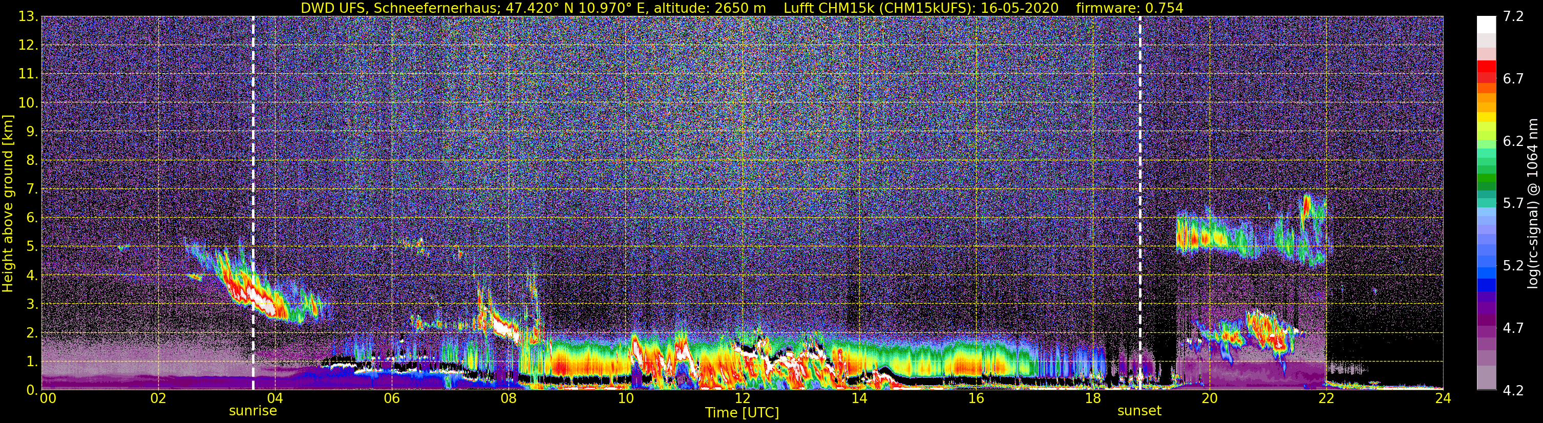Click the time axis tick 00
Viewport: 1543px width, 423px height.
point(48,398)
